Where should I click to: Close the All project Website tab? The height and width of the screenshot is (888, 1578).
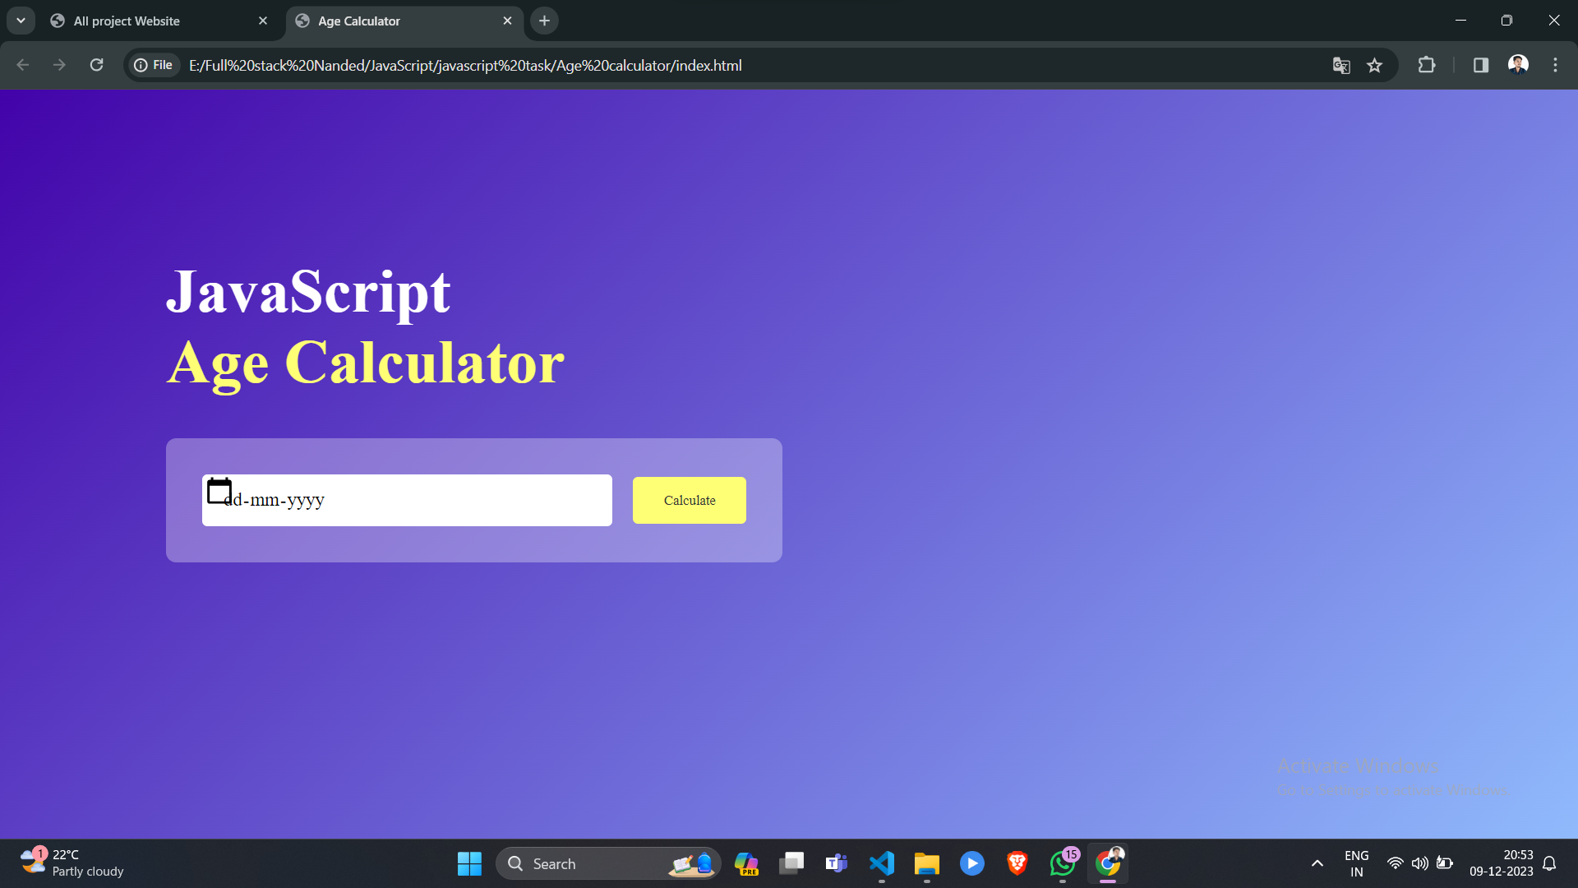(x=263, y=21)
